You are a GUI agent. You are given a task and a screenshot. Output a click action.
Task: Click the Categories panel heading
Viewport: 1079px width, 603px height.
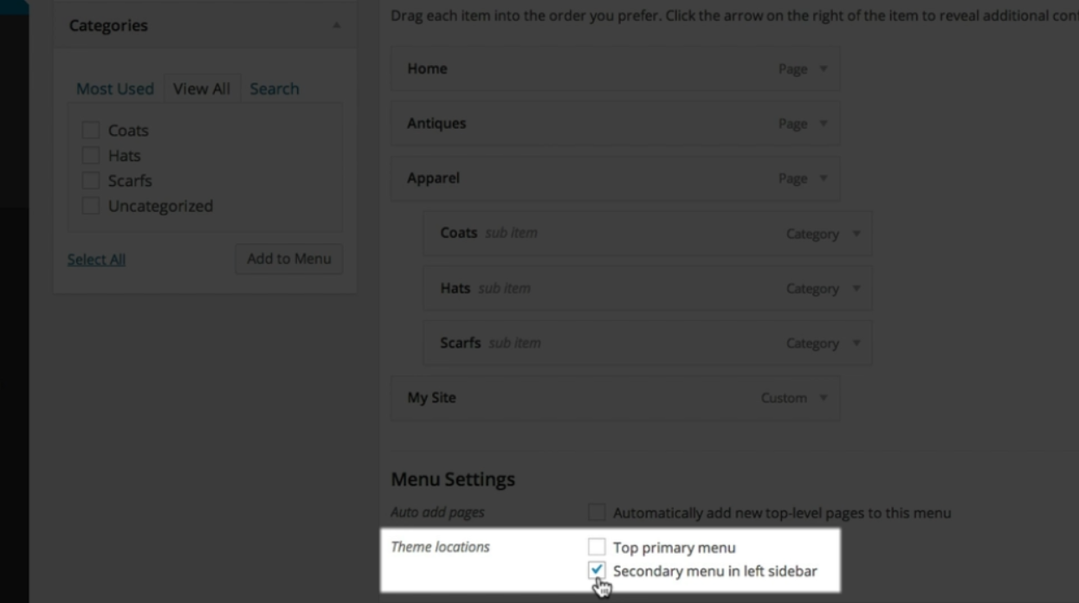click(x=108, y=26)
